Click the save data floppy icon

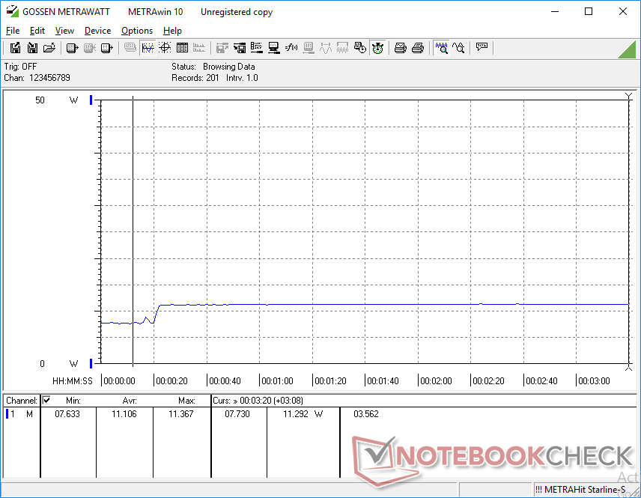[15, 48]
